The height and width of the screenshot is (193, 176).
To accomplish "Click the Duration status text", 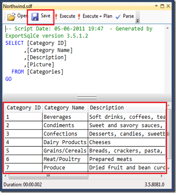I will (x=22, y=184).
